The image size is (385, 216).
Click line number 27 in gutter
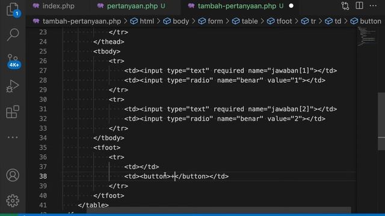click(43, 71)
